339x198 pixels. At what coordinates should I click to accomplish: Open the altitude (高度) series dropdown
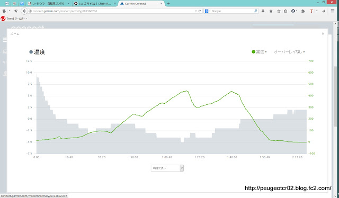tap(261, 52)
